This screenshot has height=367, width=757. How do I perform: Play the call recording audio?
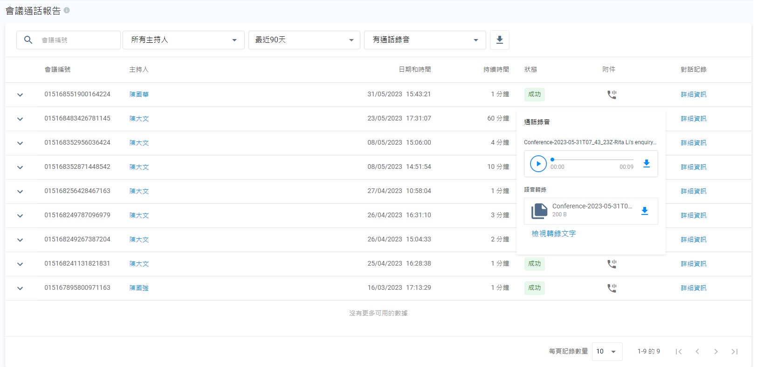[538, 164]
